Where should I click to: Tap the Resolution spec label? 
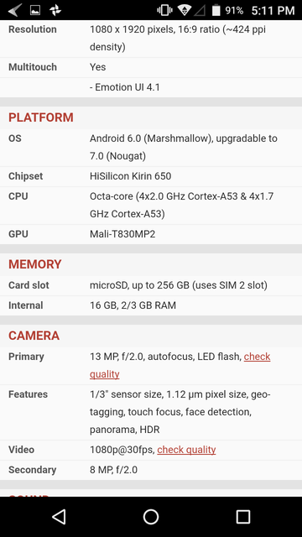33,29
